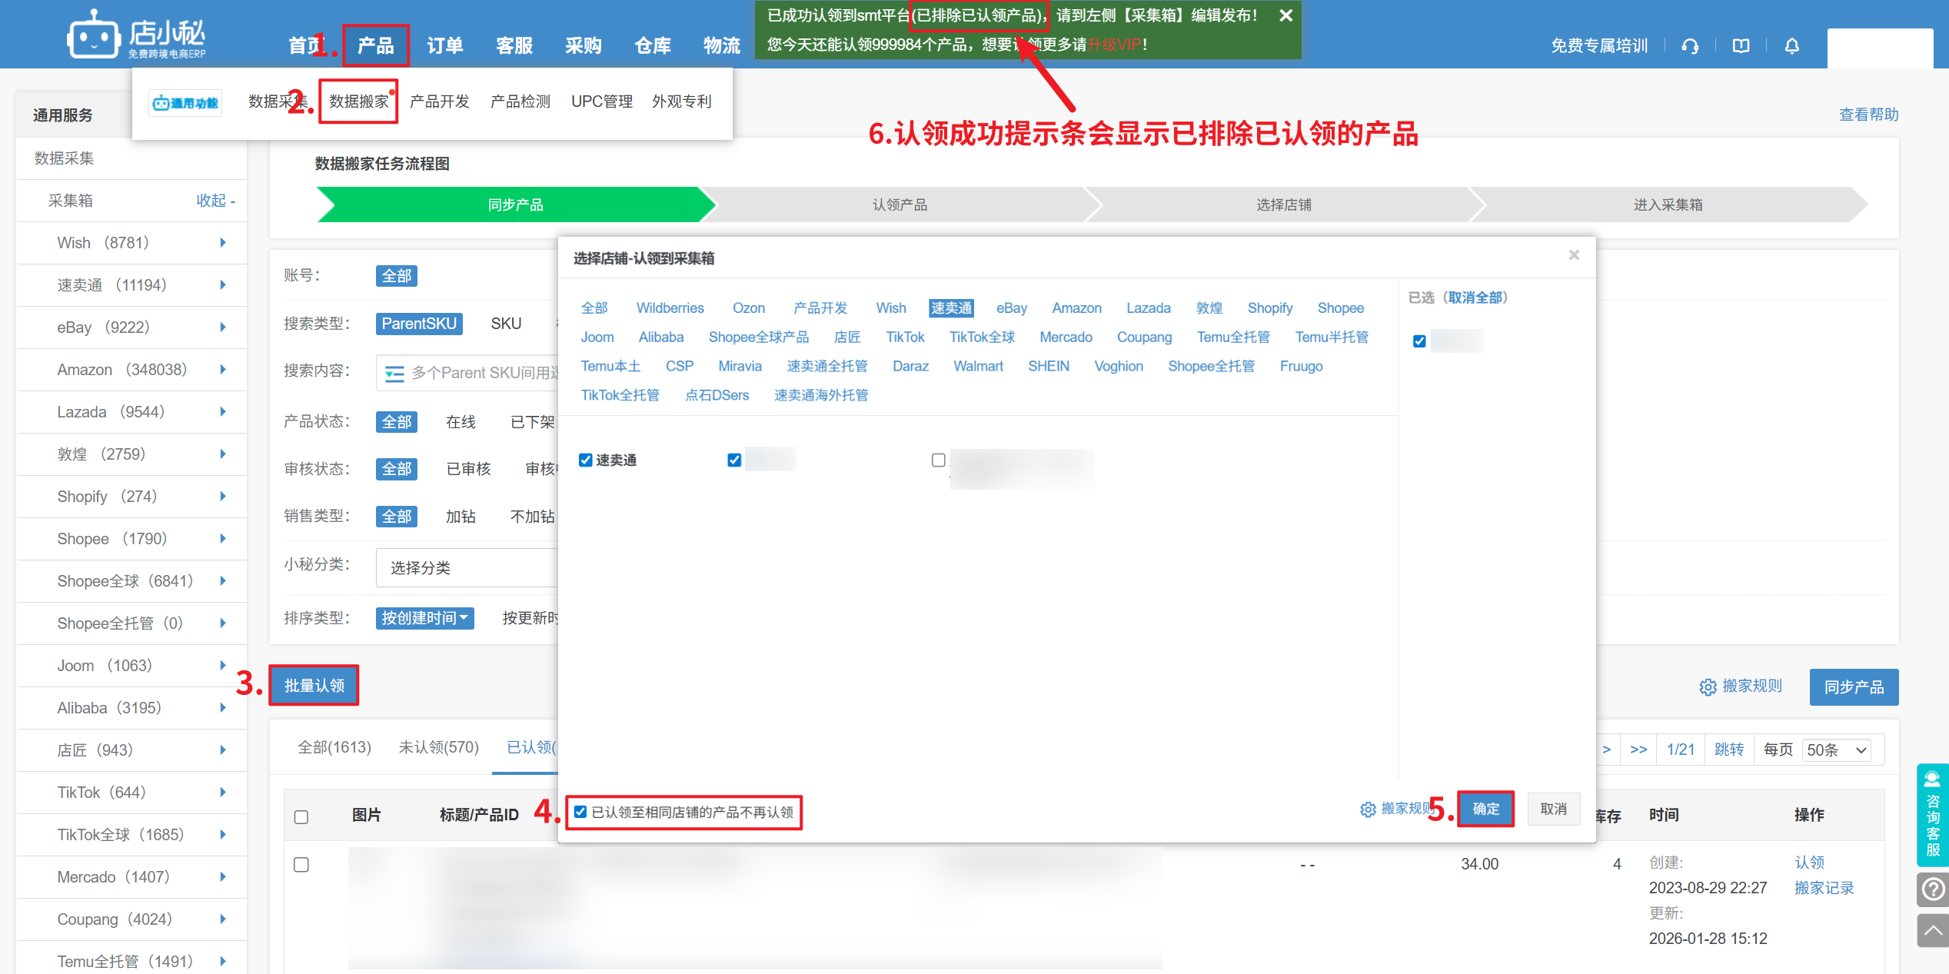Open the 订单 top menu
1949x974 pixels.
[x=444, y=46]
